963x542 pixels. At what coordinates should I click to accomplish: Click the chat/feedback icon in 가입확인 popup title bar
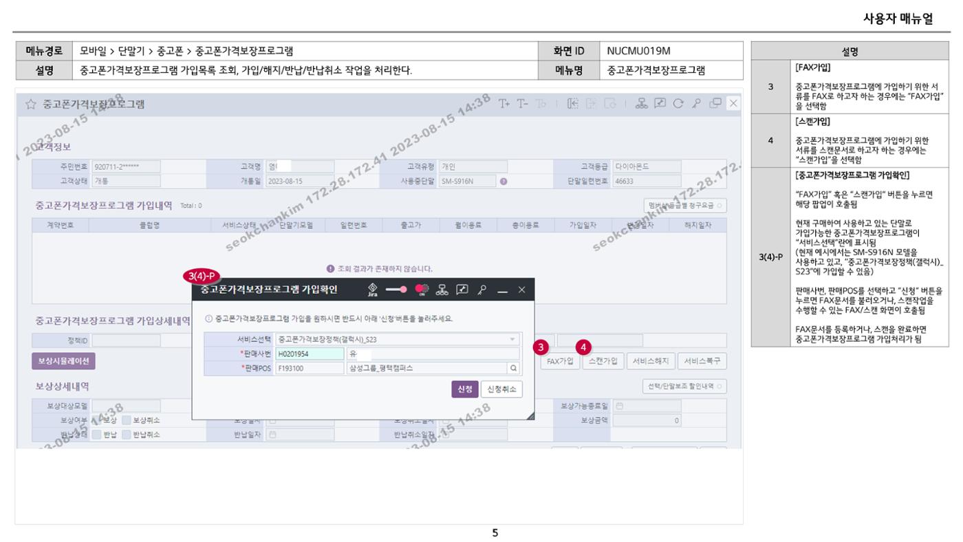click(x=462, y=290)
